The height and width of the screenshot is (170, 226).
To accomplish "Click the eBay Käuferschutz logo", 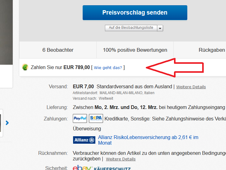I will 102,168.
